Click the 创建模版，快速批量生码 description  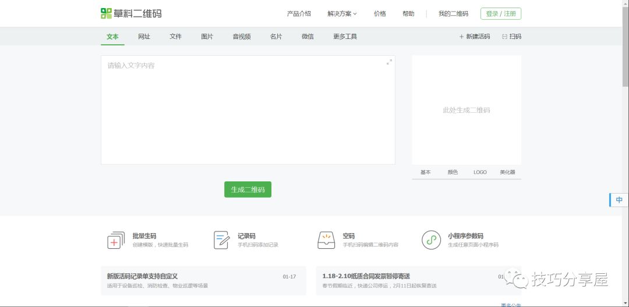point(160,245)
